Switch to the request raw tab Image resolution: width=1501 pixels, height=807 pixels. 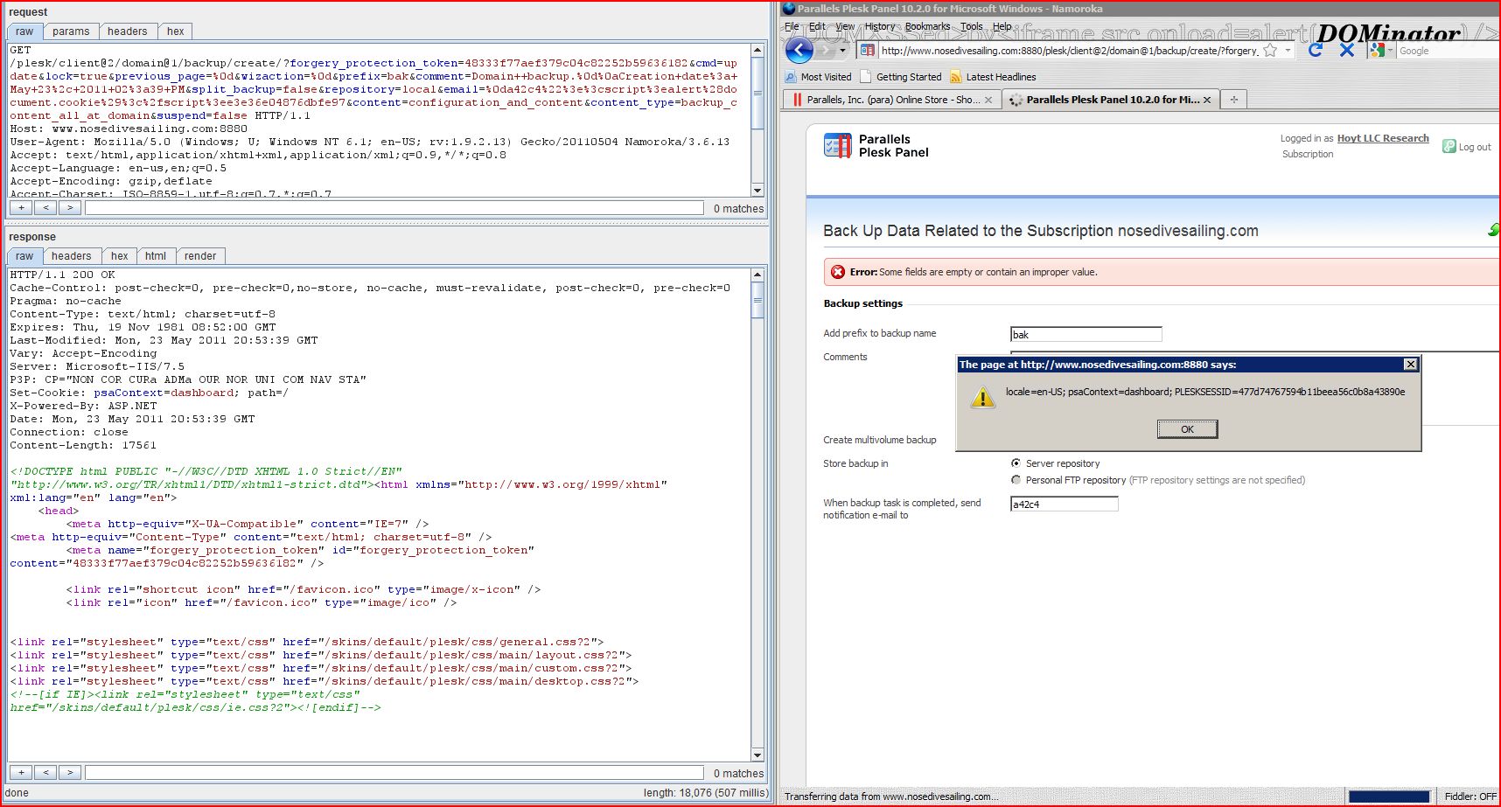[x=24, y=31]
